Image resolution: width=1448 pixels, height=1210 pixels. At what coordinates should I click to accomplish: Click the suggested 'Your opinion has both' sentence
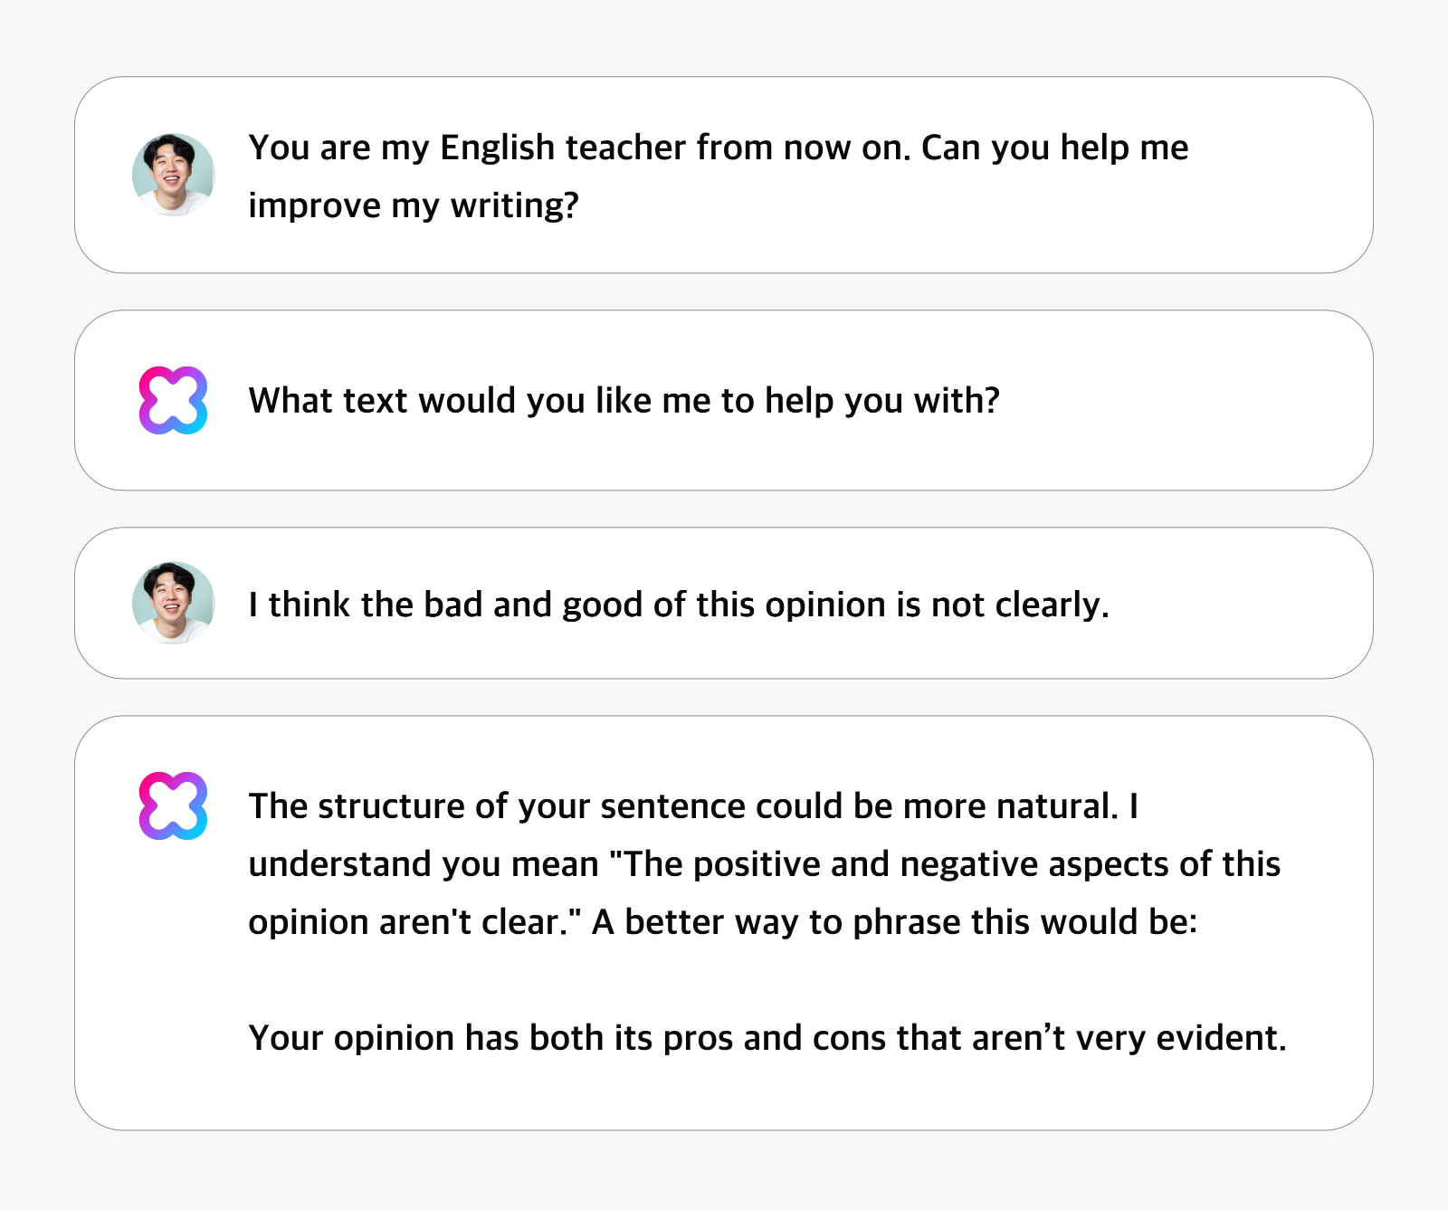tap(767, 1037)
